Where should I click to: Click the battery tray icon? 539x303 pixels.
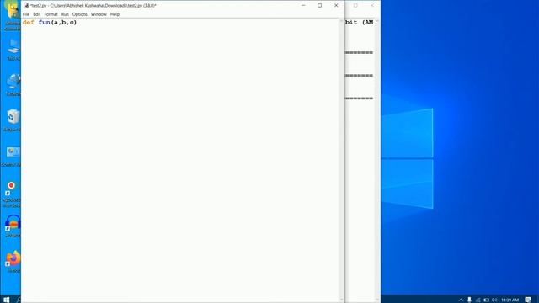click(486, 300)
